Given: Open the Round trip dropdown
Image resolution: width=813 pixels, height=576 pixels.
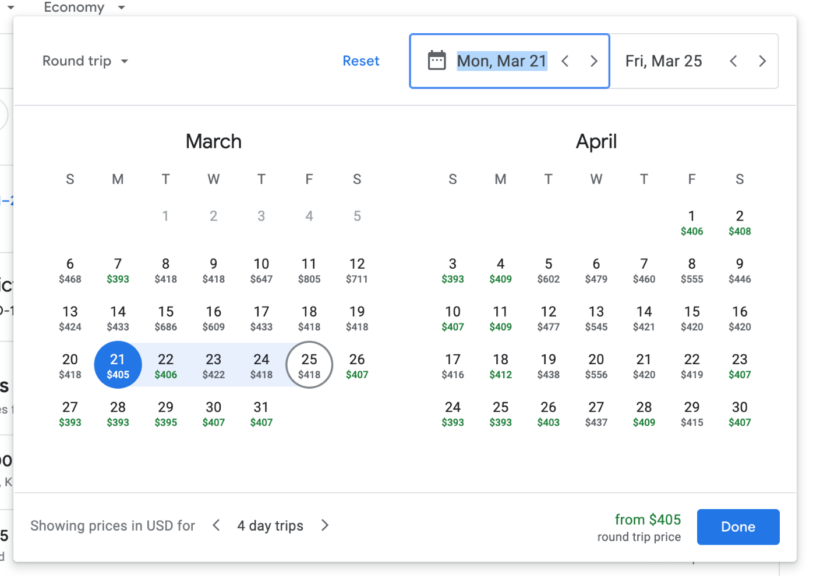Looking at the screenshot, I should click(x=85, y=61).
